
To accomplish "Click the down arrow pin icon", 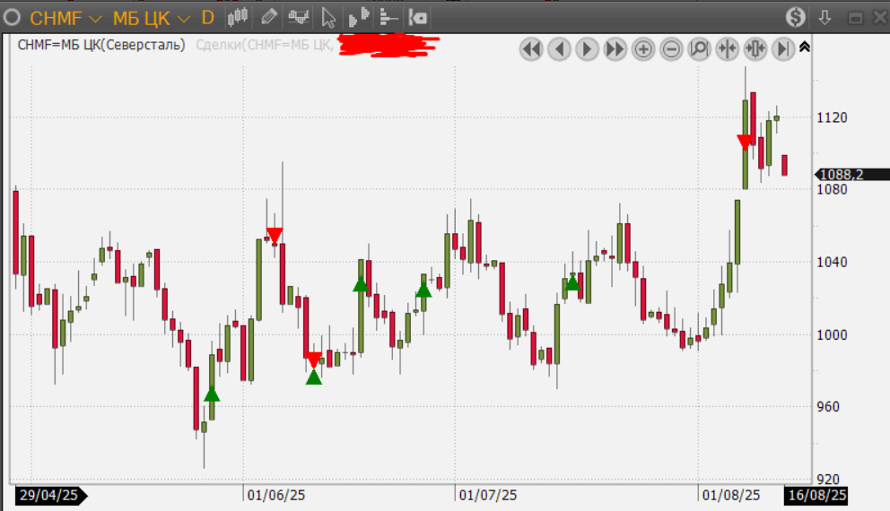I will (825, 17).
